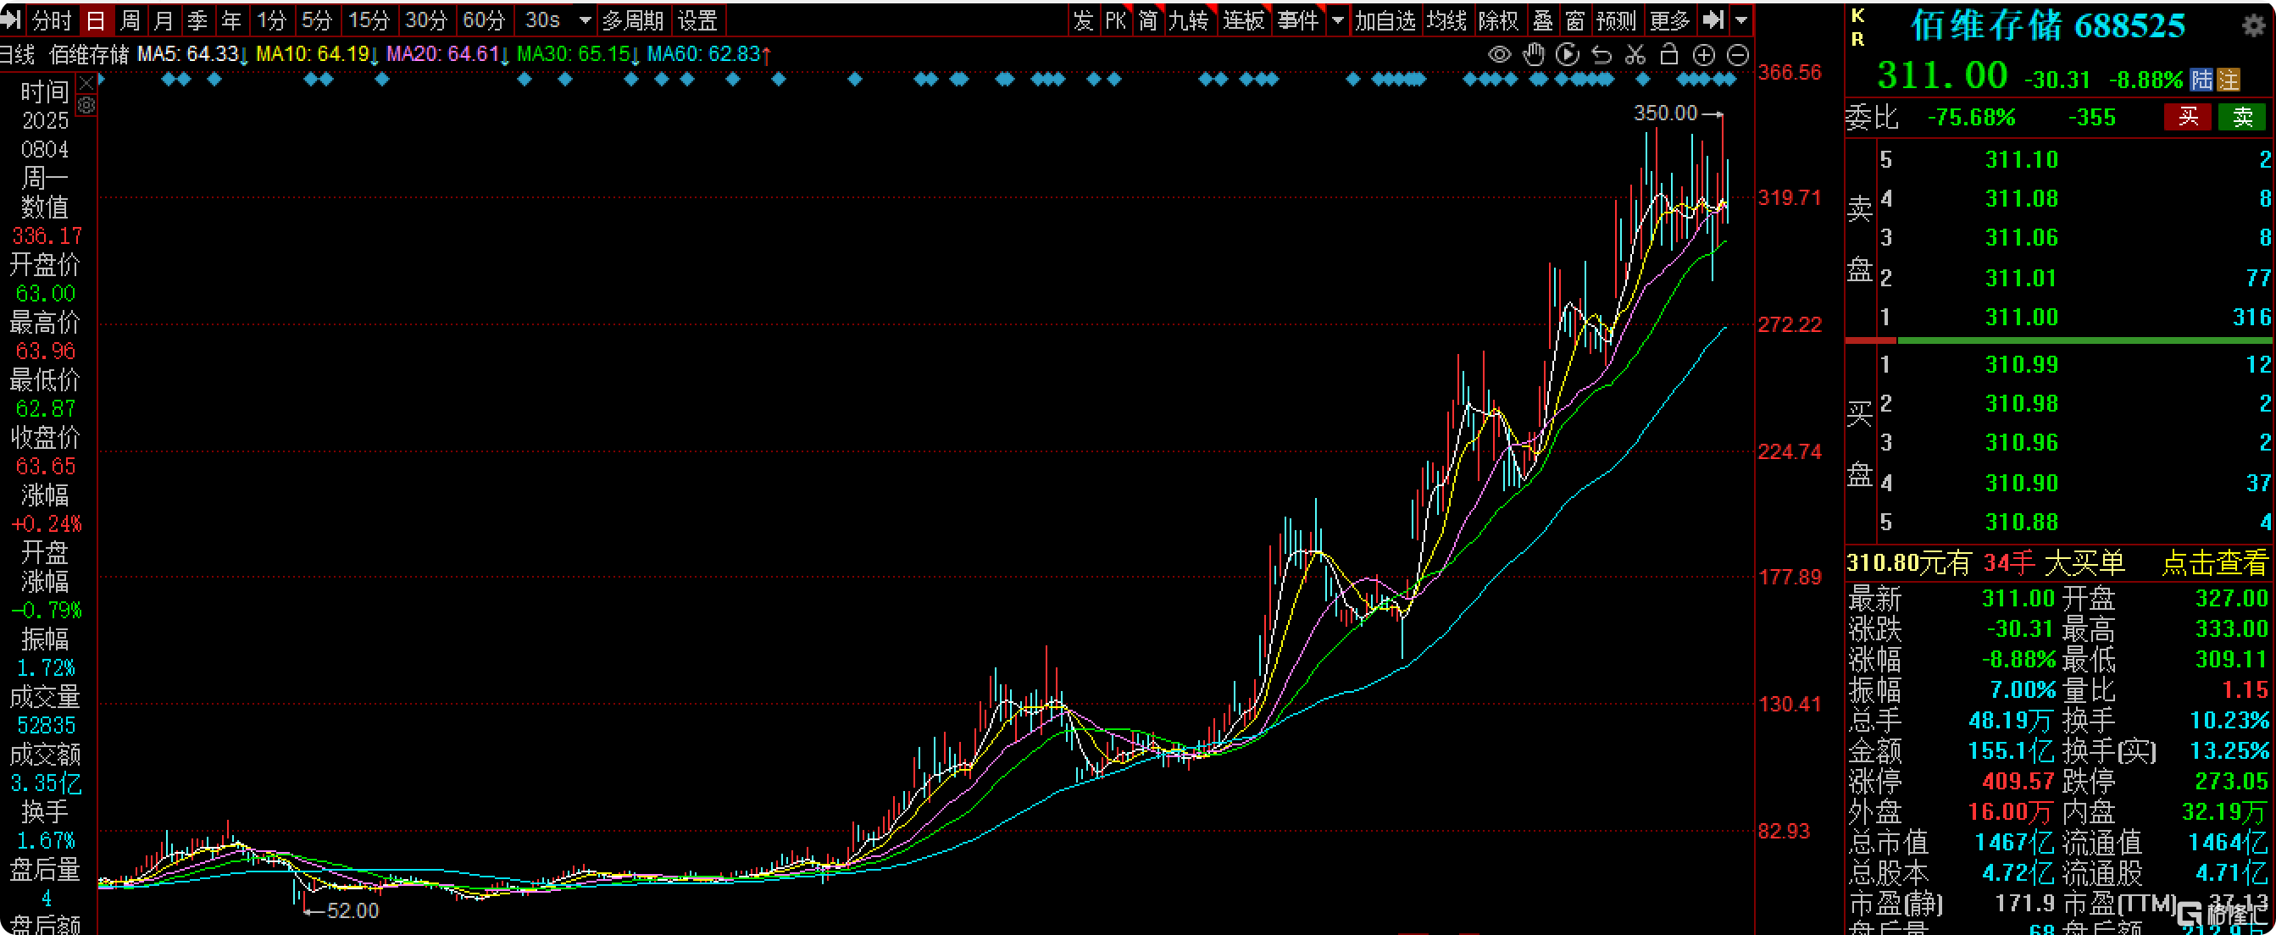Click the MA20 indicator label

point(448,55)
